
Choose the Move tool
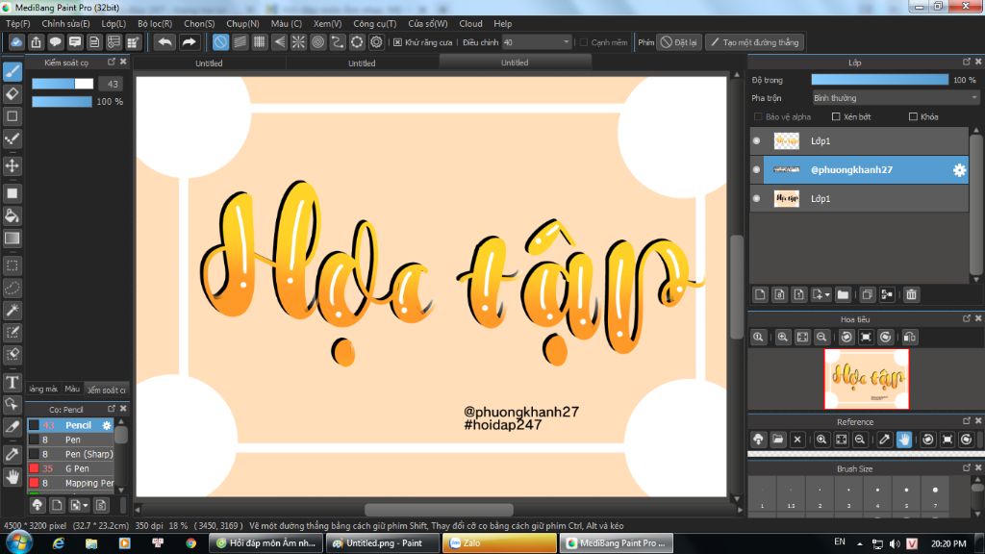pyautogui.click(x=12, y=165)
